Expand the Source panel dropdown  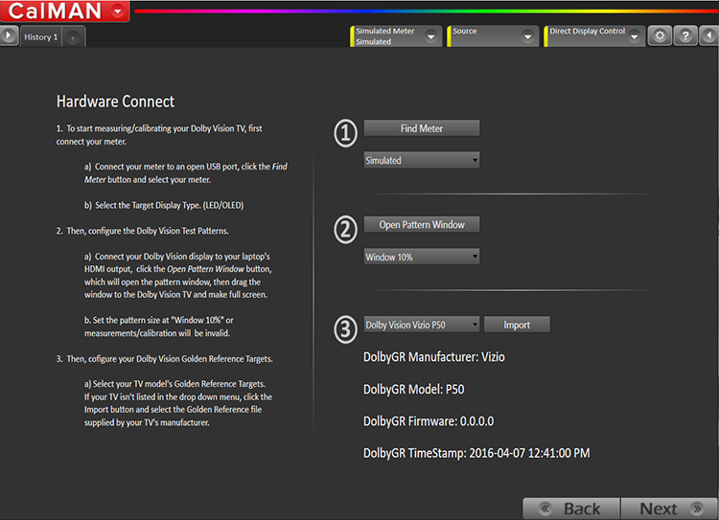(528, 36)
